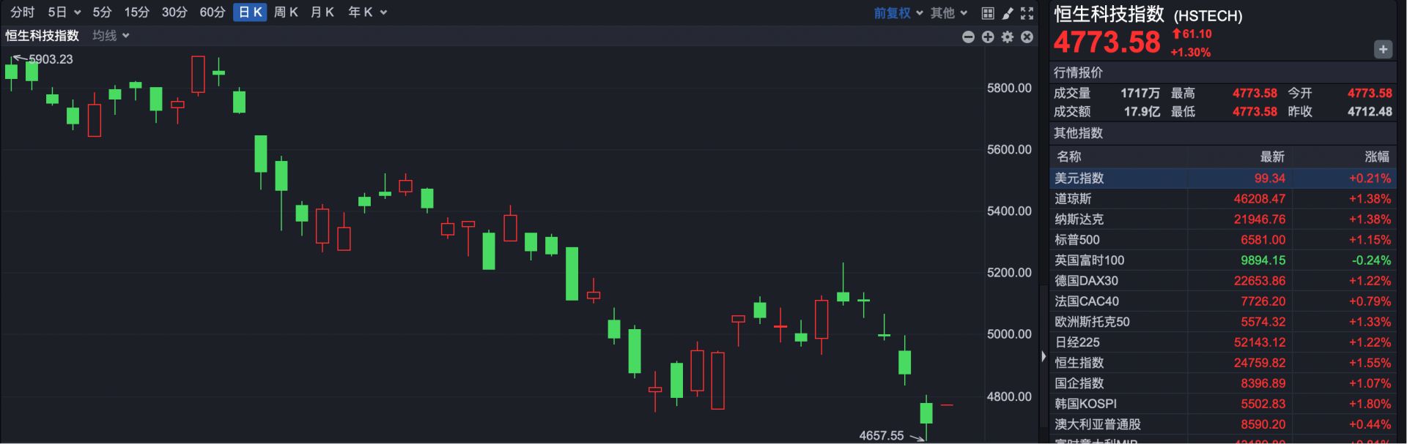1407x444 pixels.
Task: Collapse the right quote panel arrow
Action: (1044, 357)
